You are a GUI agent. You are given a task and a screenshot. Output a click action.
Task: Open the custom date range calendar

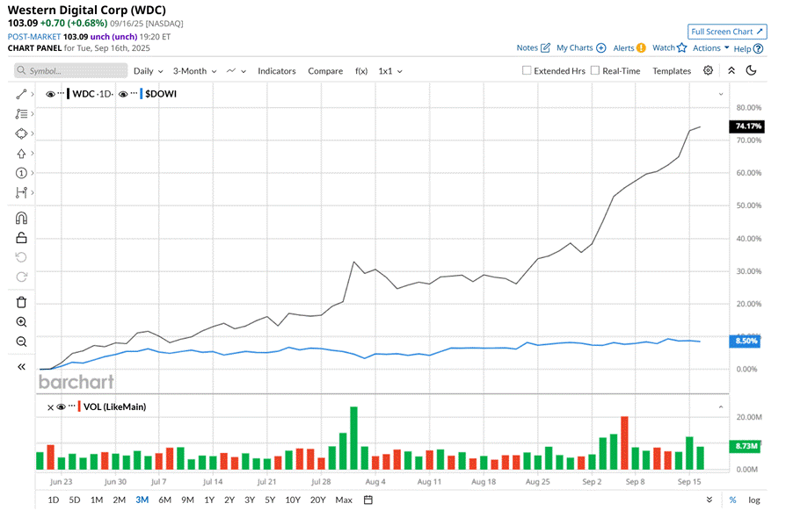point(368,500)
